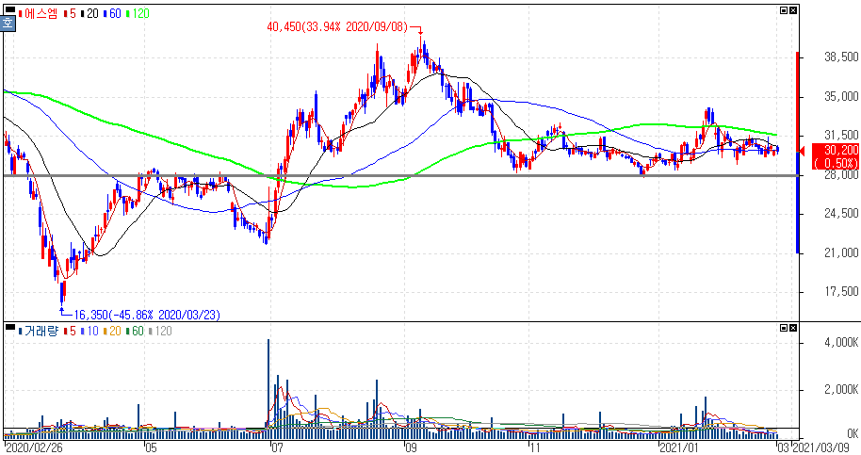
Task: Click the 38,500 price axis label
Action: click(841, 57)
